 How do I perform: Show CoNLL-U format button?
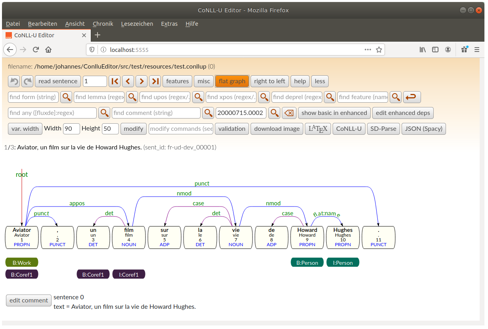point(349,129)
